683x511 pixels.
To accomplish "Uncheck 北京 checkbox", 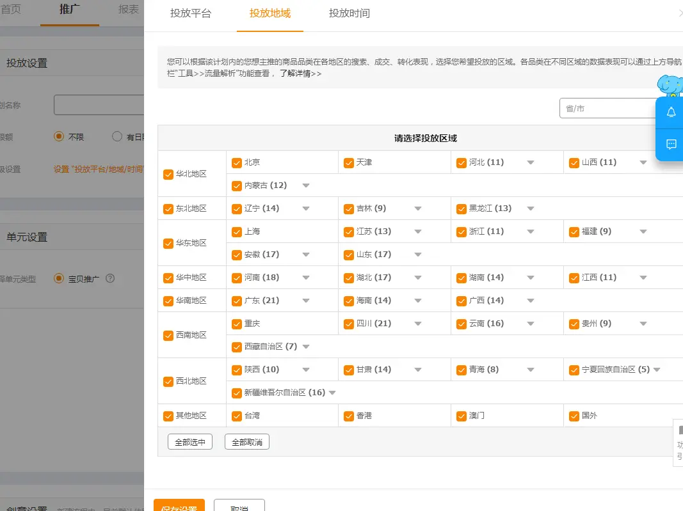I will [x=237, y=163].
